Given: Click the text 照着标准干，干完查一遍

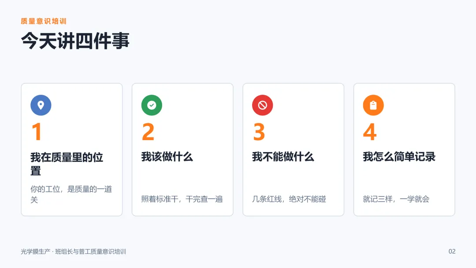Looking at the screenshot, I should point(182,199).
